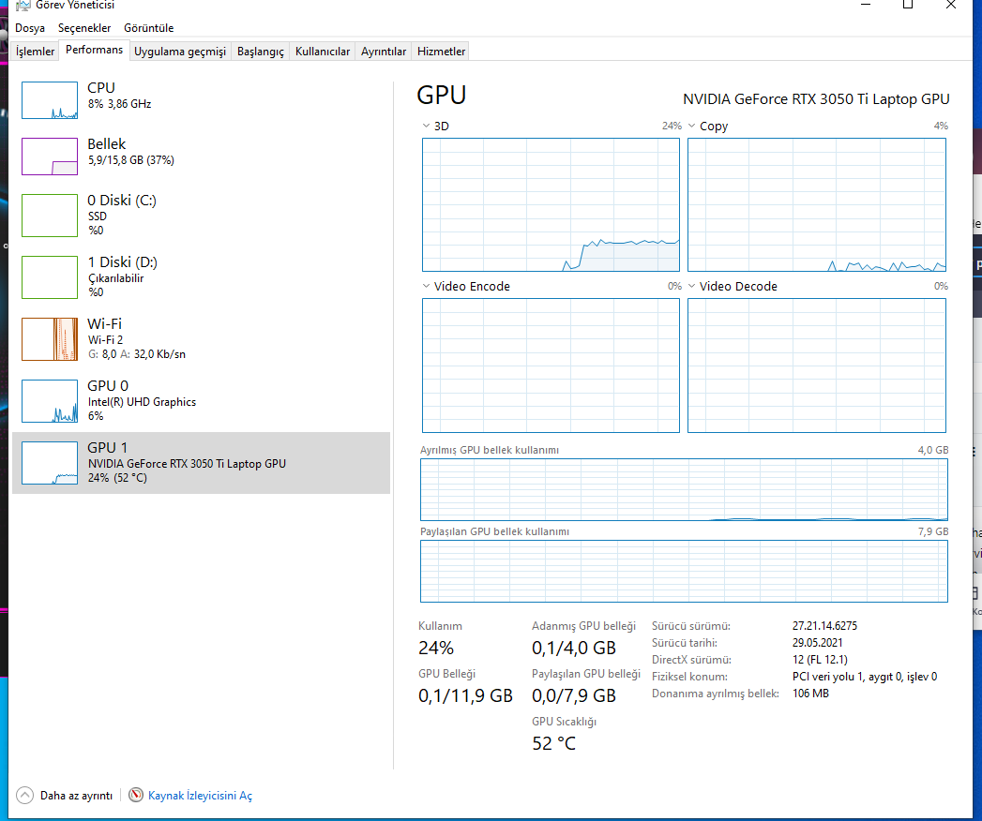Click the 52 °C GPU Sıcaklığı value
The height and width of the screenshot is (821, 982).
(553, 743)
